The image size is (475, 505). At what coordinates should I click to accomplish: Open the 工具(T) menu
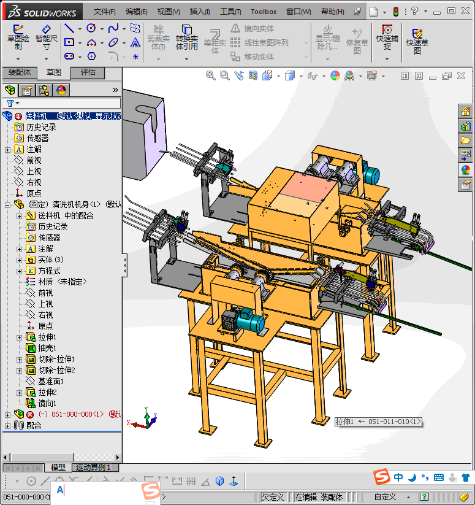click(230, 12)
